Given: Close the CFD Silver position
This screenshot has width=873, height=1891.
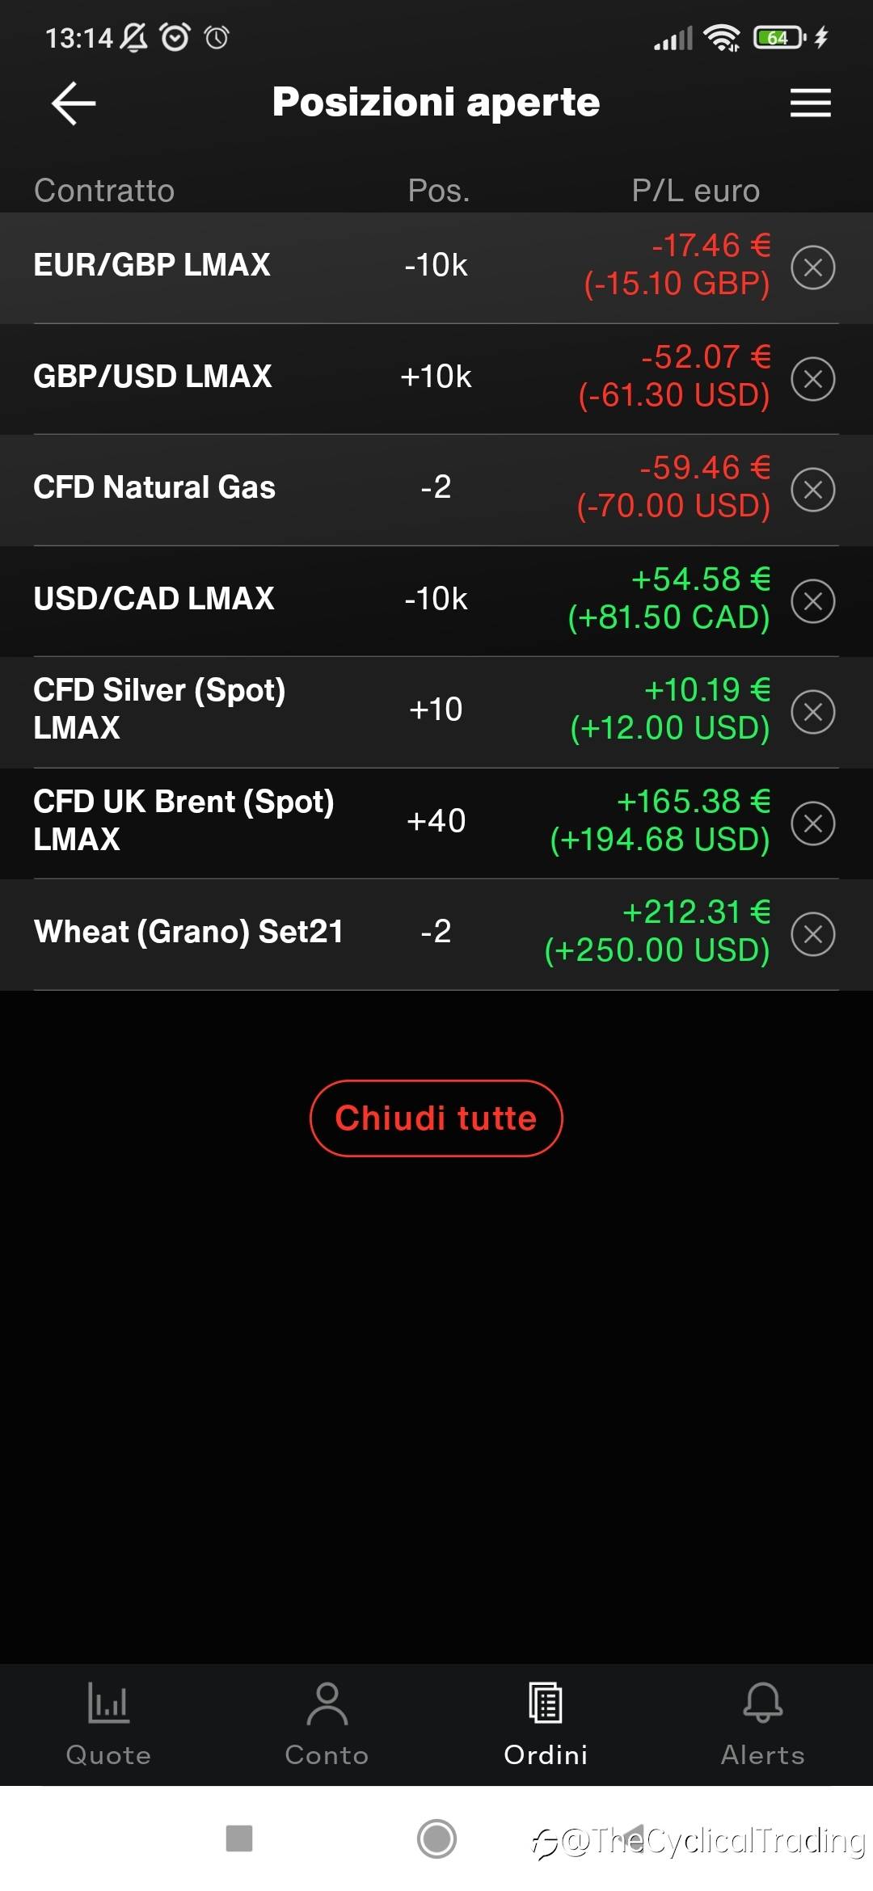Looking at the screenshot, I should (812, 712).
